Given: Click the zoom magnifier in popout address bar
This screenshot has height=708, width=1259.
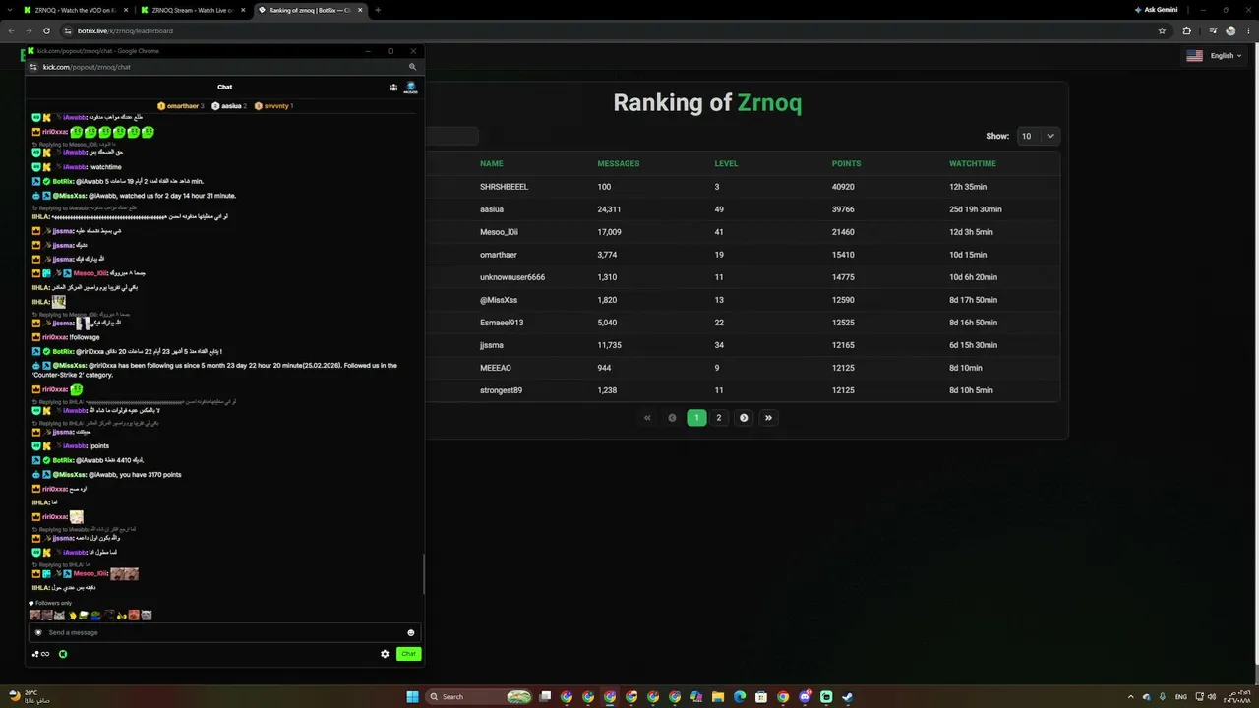Looking at the screenshot, I should [412, 67].
